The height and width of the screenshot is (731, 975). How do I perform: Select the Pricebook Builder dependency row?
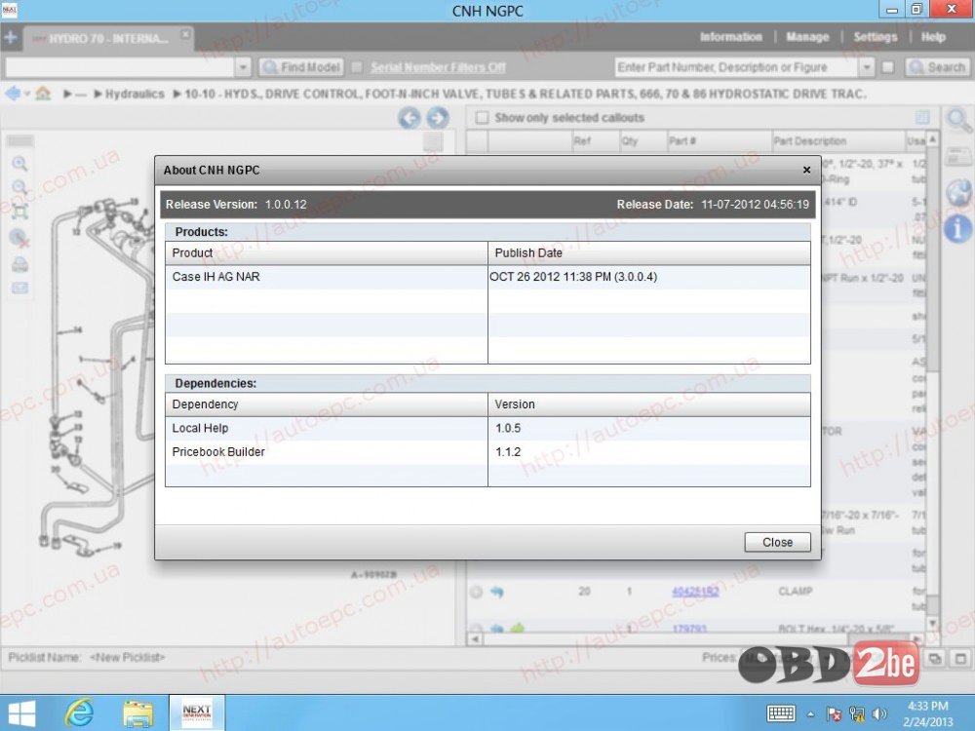pyautogui.click(x=487, y=452)
